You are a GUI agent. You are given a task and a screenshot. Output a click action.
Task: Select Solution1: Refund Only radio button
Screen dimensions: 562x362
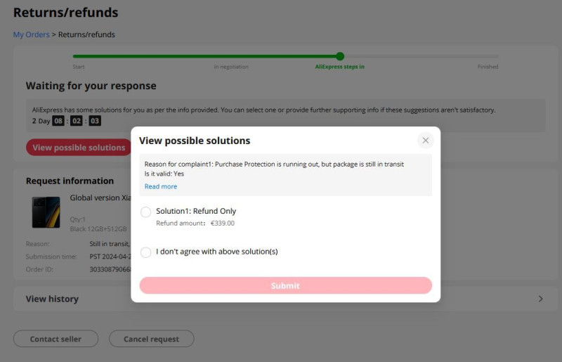pyautogui.click(x=146, y=212)
